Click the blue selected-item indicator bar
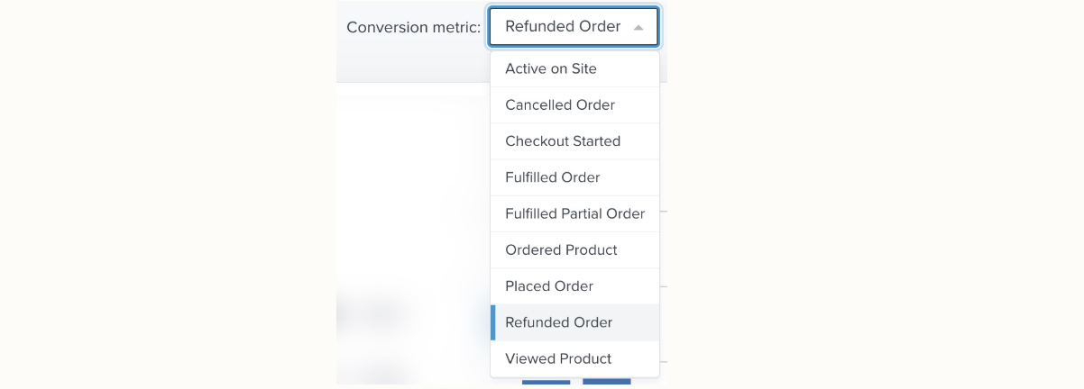Image resolution: width=1084 pixels, height=389 pixels. click(x=492, y=322)
